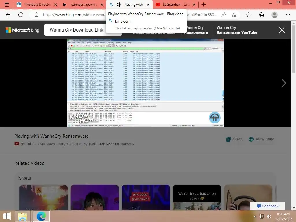Reload the page with refresh icon

pyautogui.click(x=21, y=15)
